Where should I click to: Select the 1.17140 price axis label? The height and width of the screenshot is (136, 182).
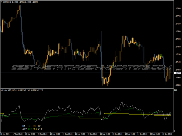[x=177, y=62]
